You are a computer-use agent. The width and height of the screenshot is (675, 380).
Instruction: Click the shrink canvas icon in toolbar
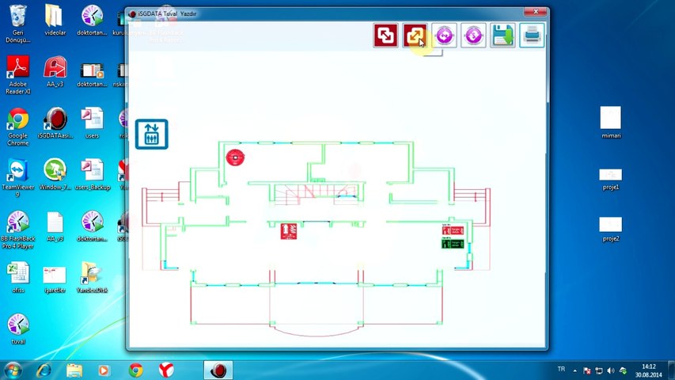[385, 36]
